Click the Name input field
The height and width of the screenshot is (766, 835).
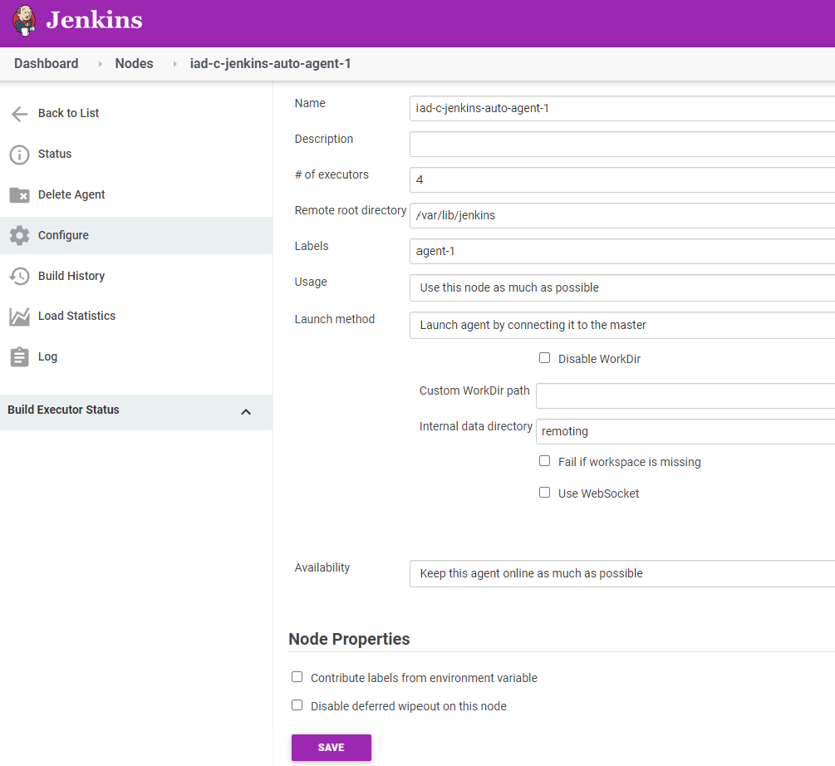(622, 109)
